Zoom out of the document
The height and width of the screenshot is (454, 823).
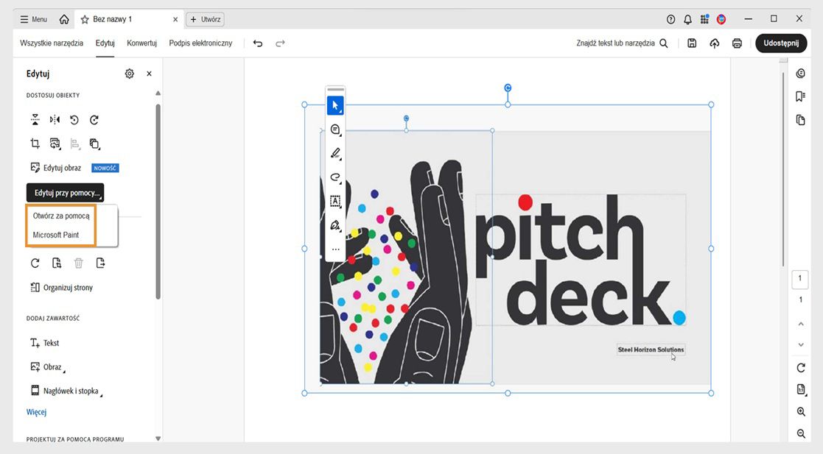[801, 433]
